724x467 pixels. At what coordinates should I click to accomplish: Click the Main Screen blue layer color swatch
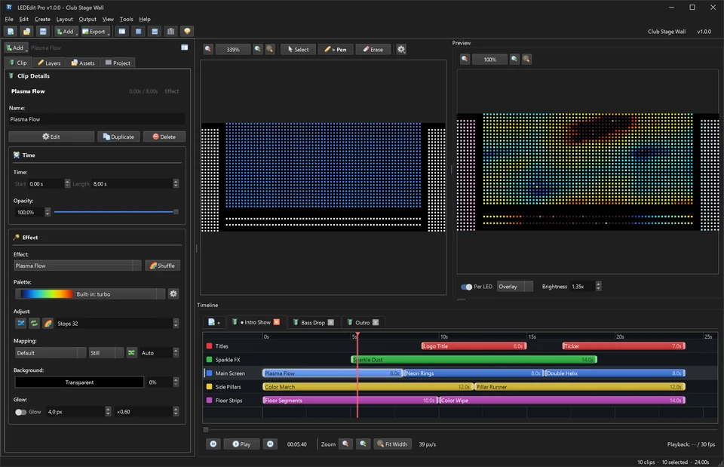[209, 373]
